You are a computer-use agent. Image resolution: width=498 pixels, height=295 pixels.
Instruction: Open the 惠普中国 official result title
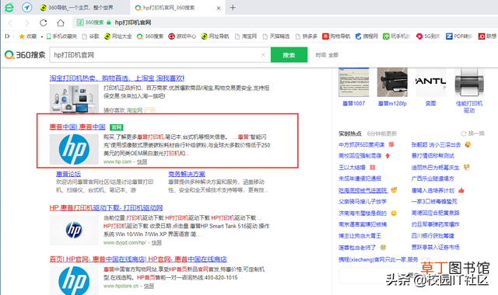click(x=78, y=127)
